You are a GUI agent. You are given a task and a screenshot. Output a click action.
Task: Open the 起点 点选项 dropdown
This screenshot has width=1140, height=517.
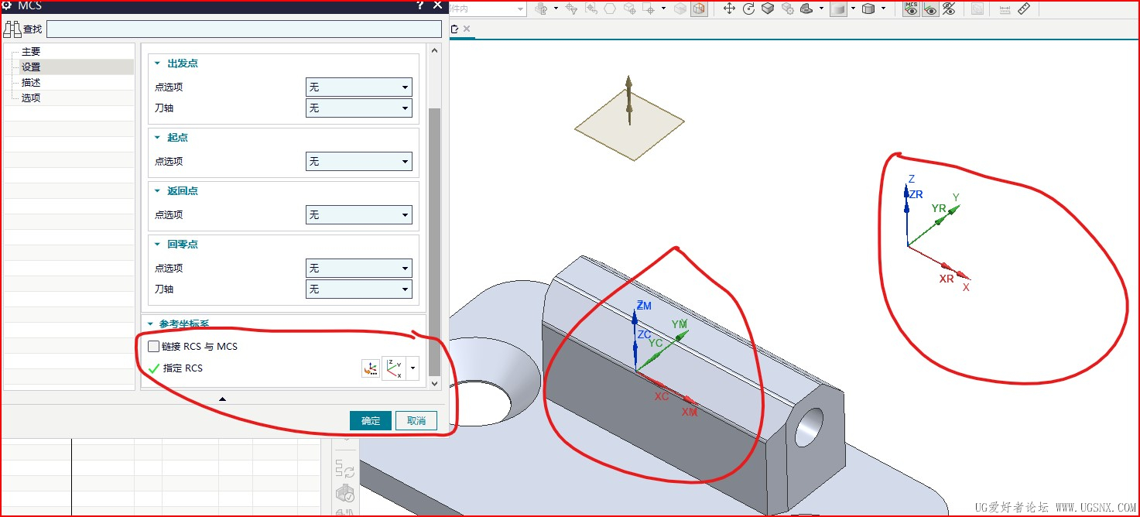tap(359, 162)
